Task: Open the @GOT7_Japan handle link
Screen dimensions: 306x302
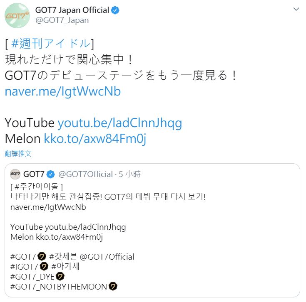Action: [62, 20]
